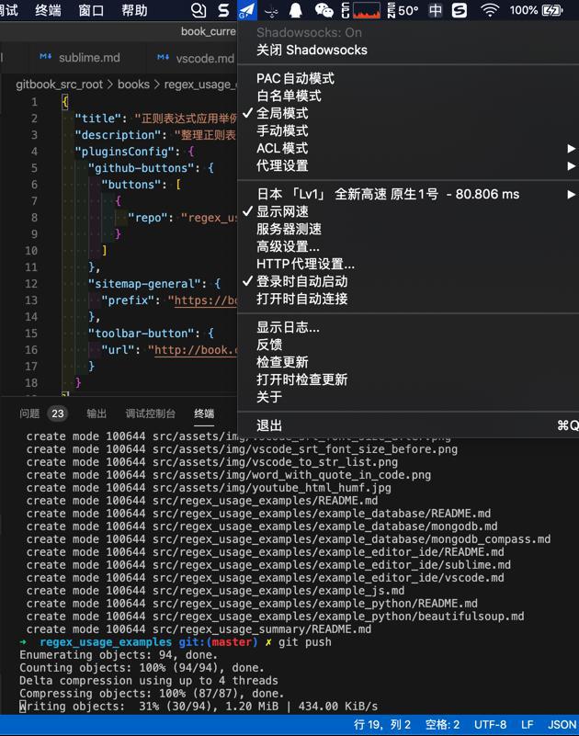Open the sitemap prefix https link on line 13
Image resolution: width=579 pixels, height=736 pixels.
click(206, 300)
